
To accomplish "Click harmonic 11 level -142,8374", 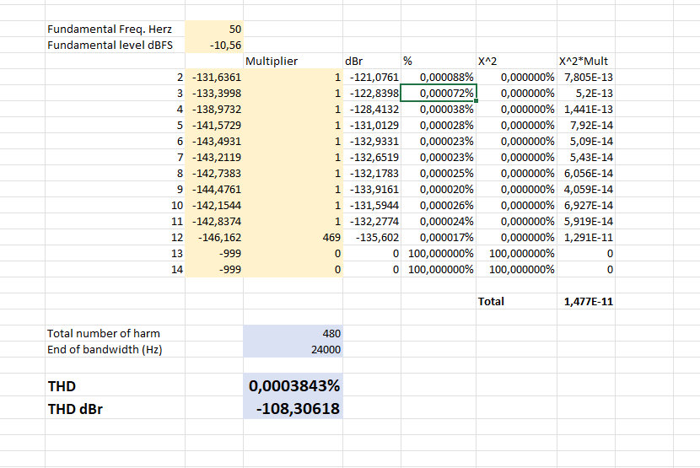I will [214, 222].
